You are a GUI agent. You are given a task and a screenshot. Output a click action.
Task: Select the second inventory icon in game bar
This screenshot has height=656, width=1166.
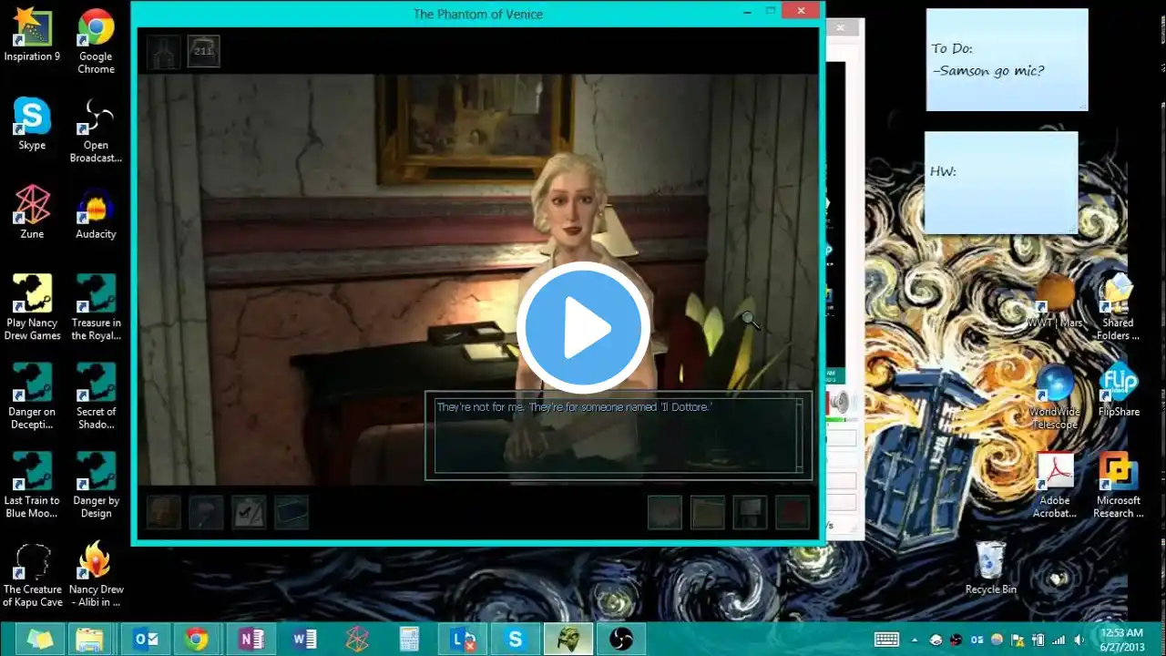click(x=206, y=512)
